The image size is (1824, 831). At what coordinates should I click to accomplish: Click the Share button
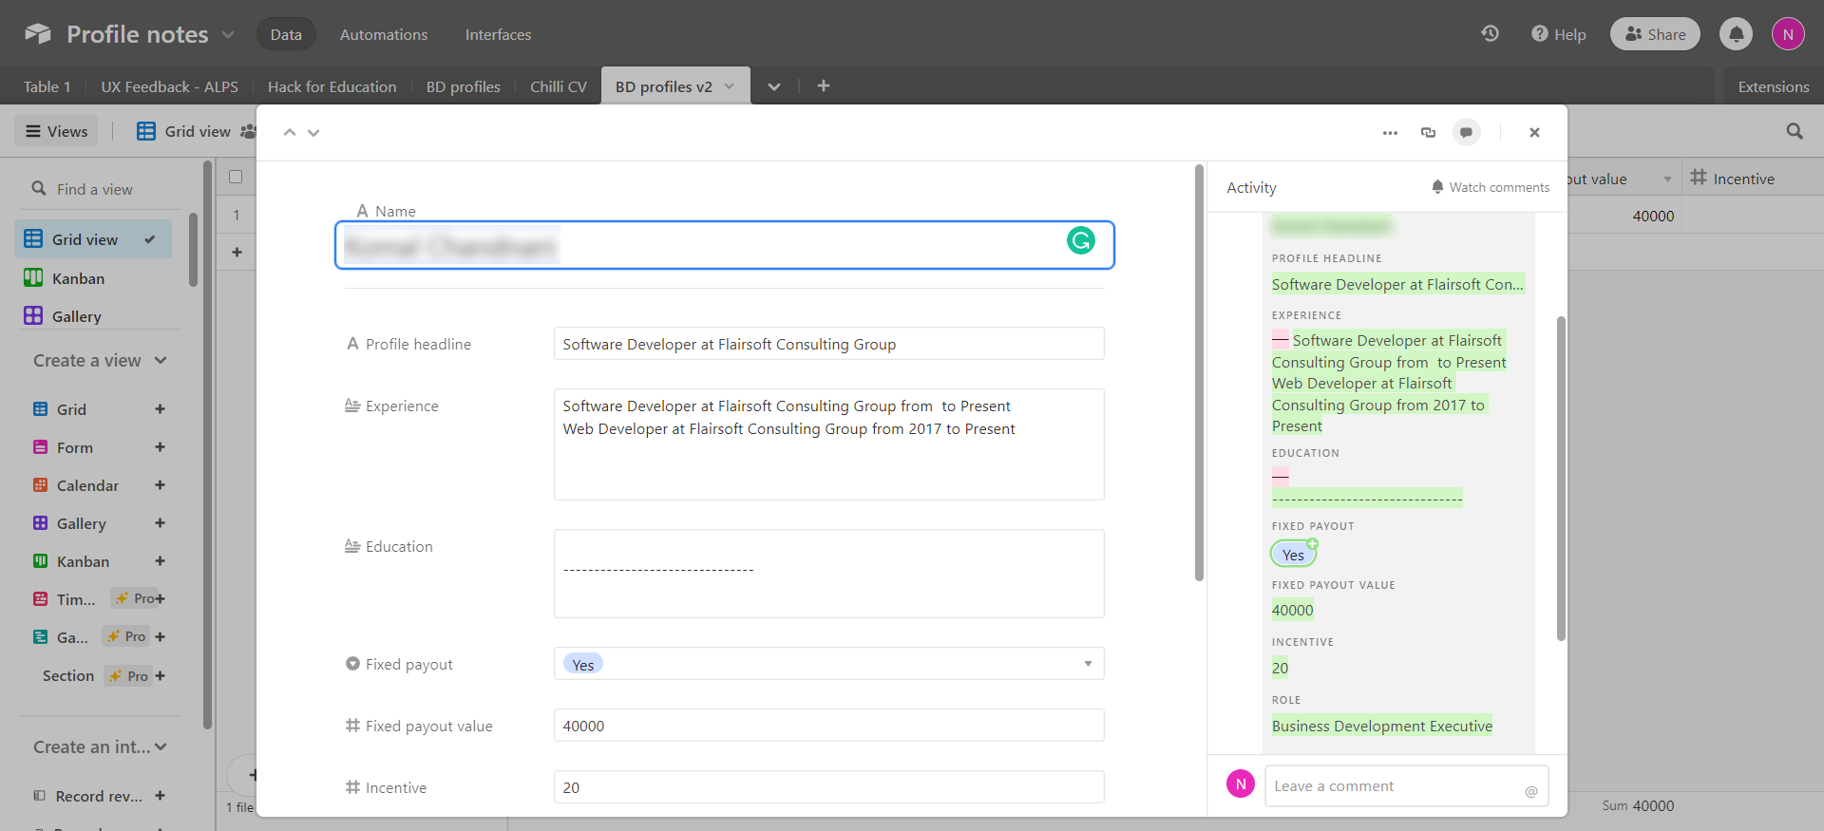pos(1655,34)
